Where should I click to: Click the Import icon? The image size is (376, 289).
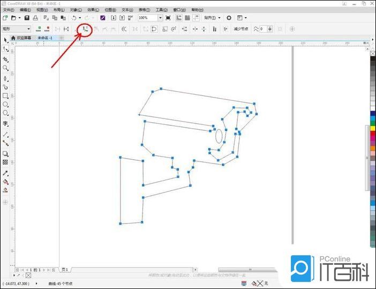coord(114,18)
